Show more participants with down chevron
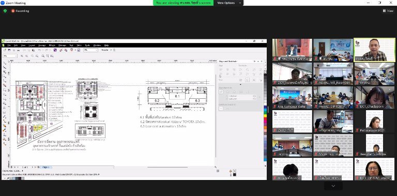397x196 pixels. coord(333,186)
